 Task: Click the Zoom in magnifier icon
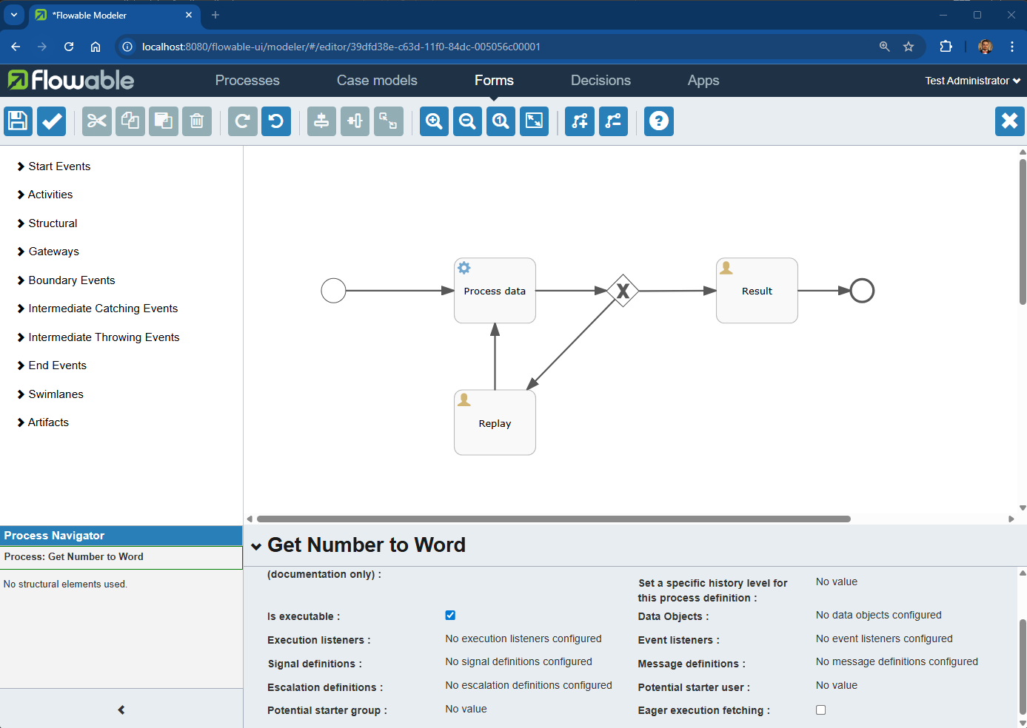tap(435, 121)
